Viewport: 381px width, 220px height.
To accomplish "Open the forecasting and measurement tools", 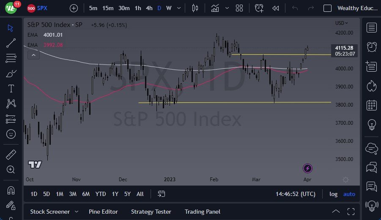I will tap(11, 119).
